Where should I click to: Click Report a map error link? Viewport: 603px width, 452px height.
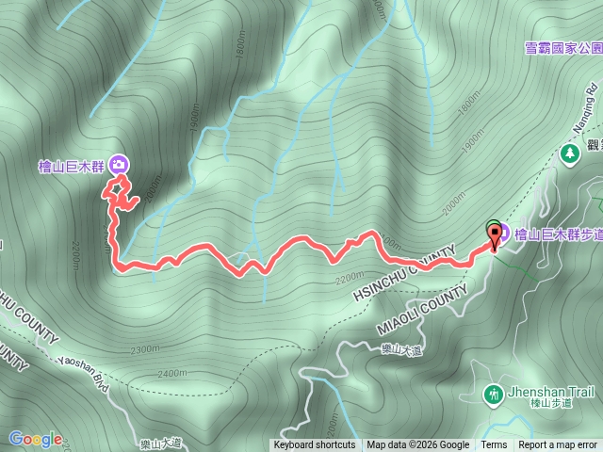[x=557, y=445]
